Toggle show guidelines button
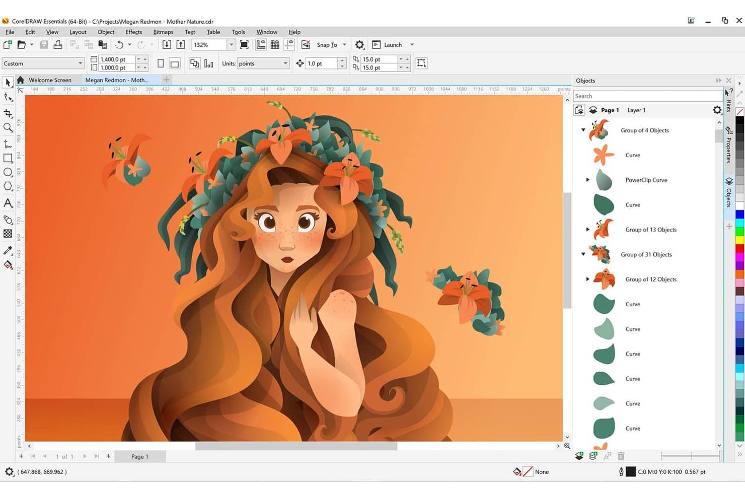The height and width of the screenshot is (497, 745). 289,45
